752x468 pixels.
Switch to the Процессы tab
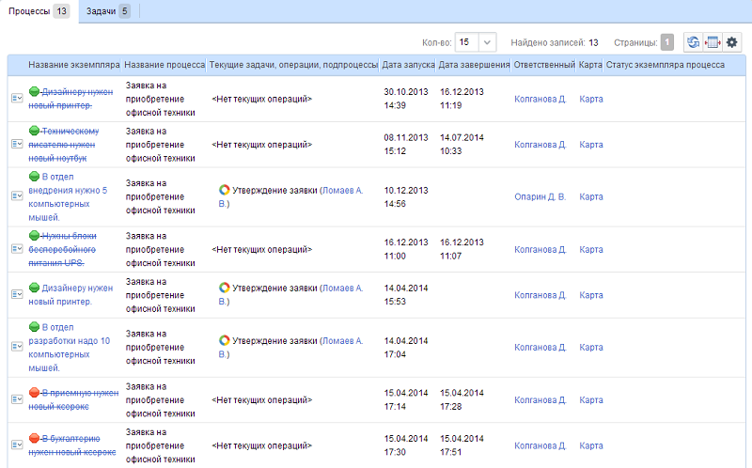click(39, 11)
